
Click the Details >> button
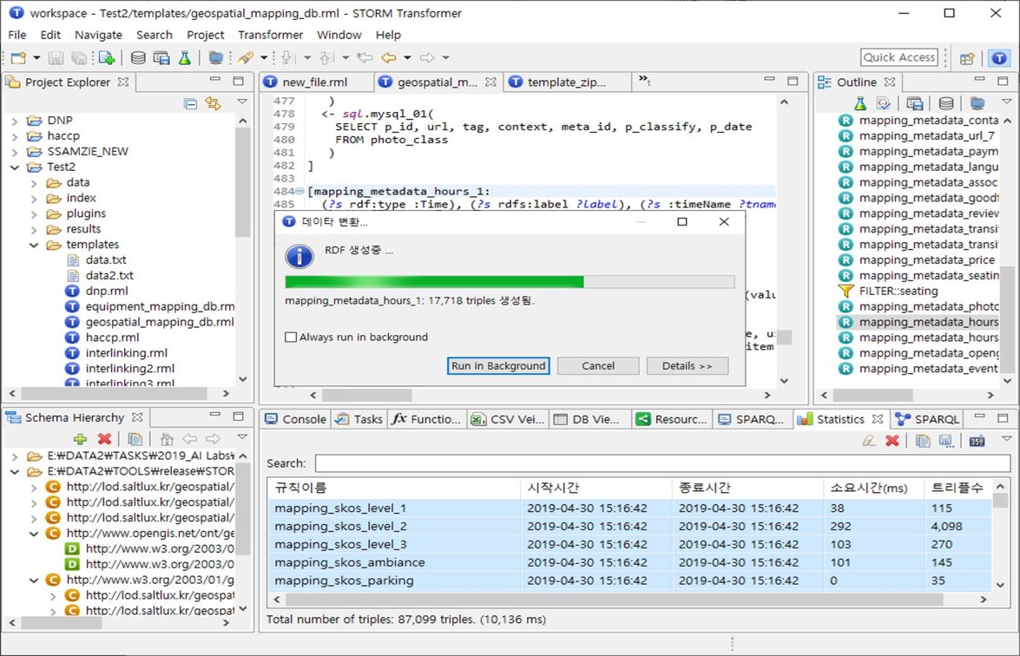click(687, 365)
